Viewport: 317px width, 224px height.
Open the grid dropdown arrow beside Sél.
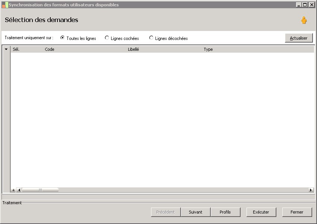pyautogui.click(x=6, y=49)
